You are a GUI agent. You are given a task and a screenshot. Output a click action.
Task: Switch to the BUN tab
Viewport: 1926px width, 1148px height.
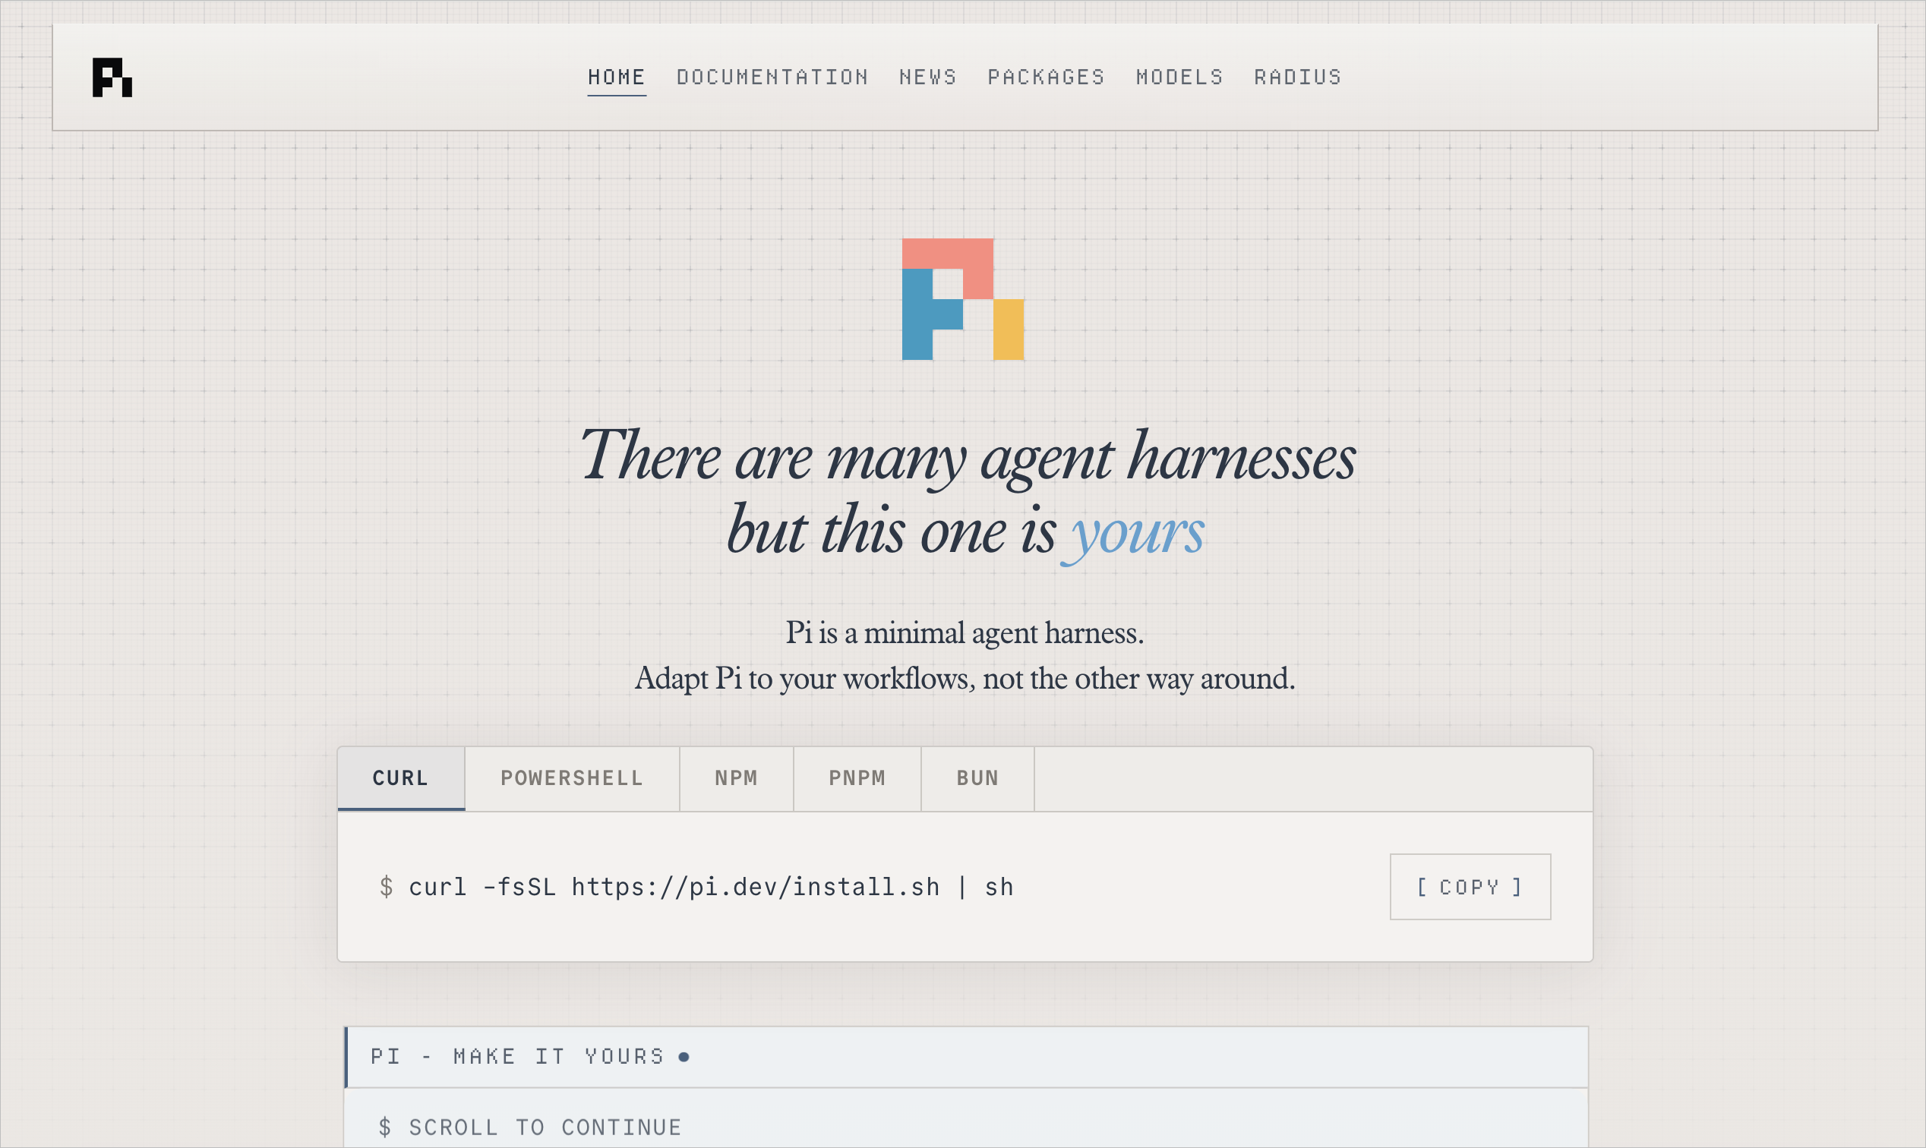(977, 778)
